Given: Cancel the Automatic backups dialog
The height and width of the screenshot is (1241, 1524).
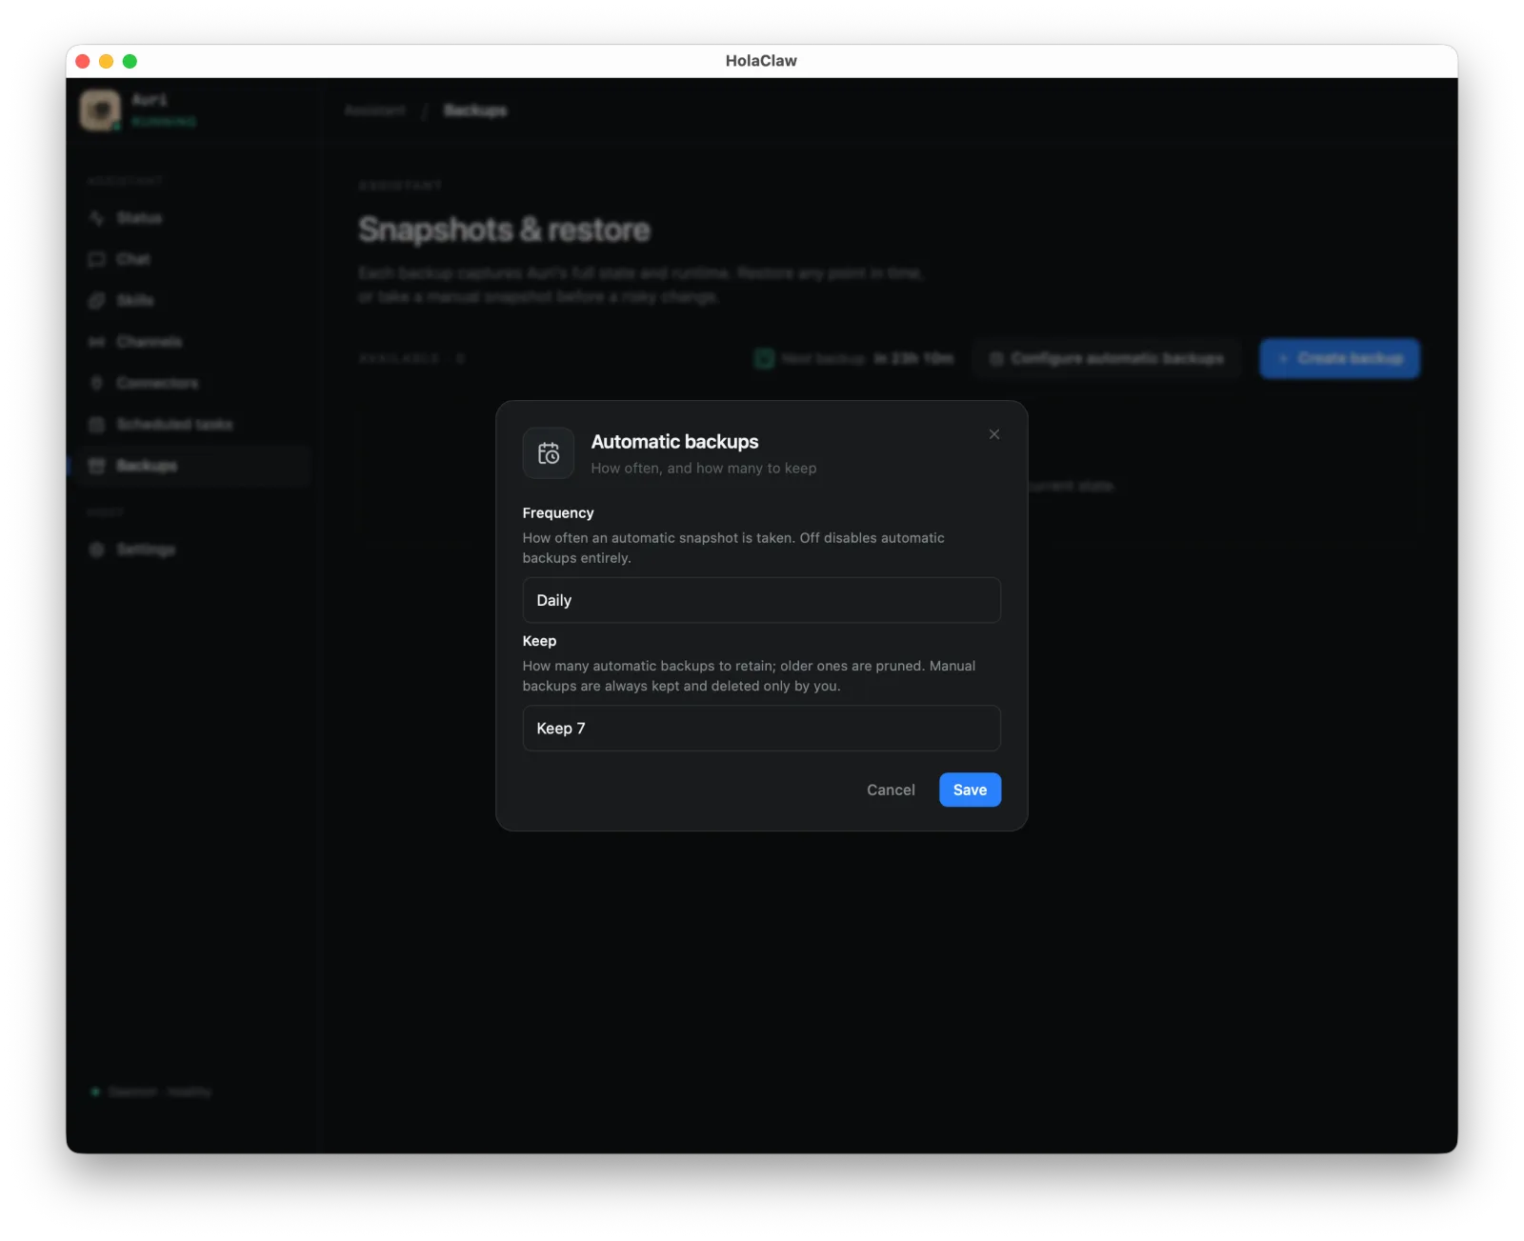Looking at the screenshot, I should click(891, 790).
